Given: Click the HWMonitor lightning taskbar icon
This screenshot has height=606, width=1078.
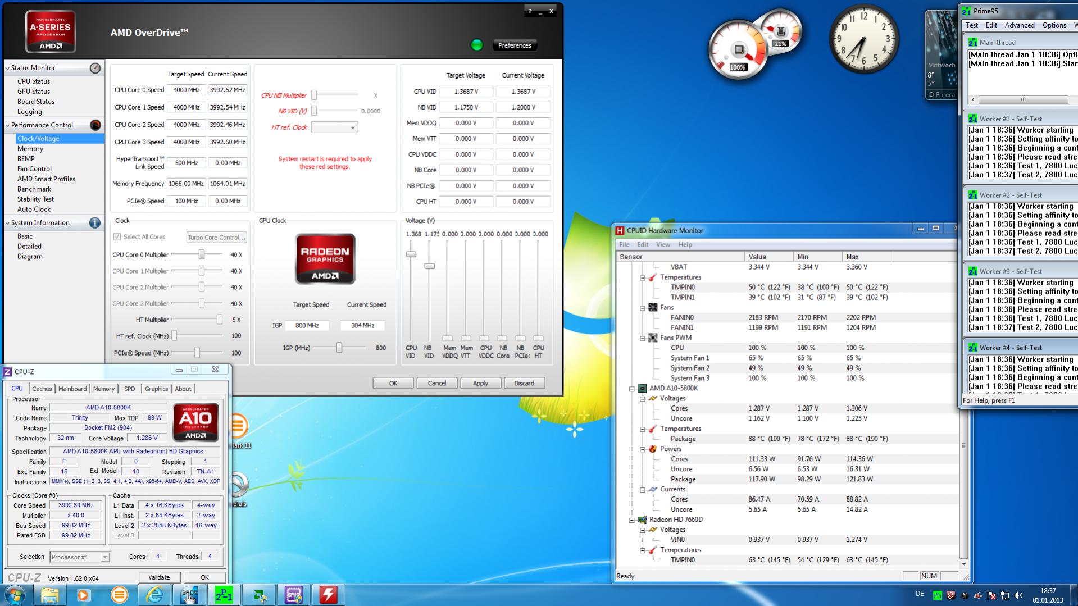Looking at the screenshot, I should coord(328,595).
